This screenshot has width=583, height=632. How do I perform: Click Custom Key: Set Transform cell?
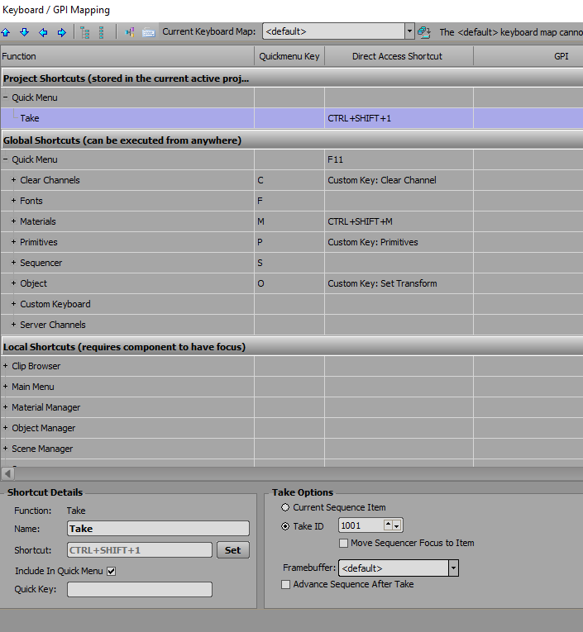(399, 283)
